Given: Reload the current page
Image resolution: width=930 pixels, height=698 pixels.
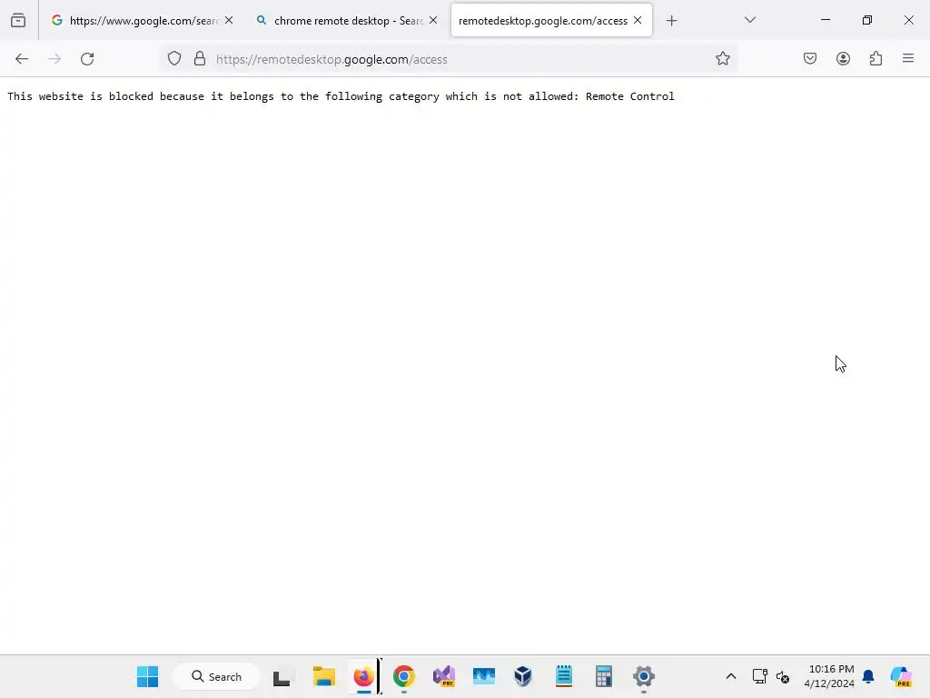Looking at the screenshot, I should [87, 59].
